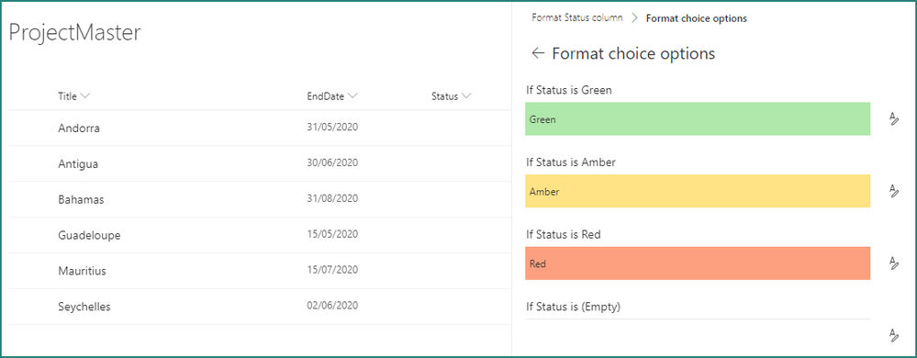Go back using the left arrow icon
The height and width of the screenshot is (358, 917).
(x=538, y=54)
